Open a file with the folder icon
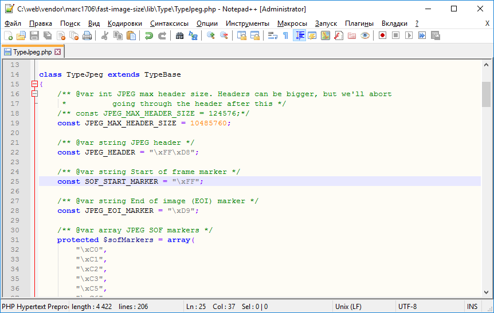 21,35
